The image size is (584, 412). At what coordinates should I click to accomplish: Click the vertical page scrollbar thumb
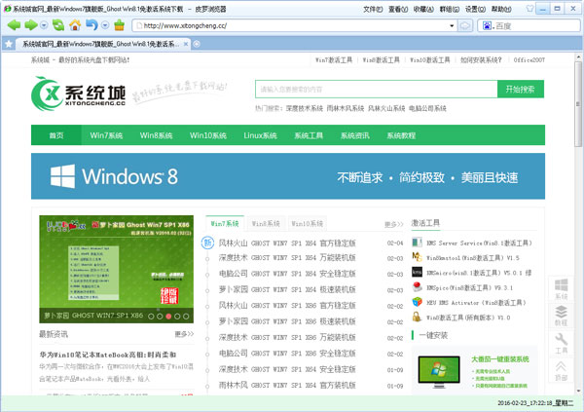coord(578,105)
